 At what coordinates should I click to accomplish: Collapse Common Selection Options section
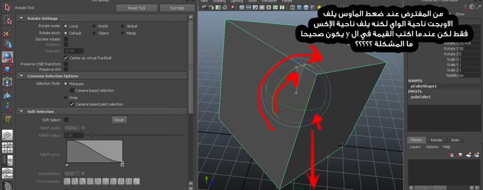(21, 76)
